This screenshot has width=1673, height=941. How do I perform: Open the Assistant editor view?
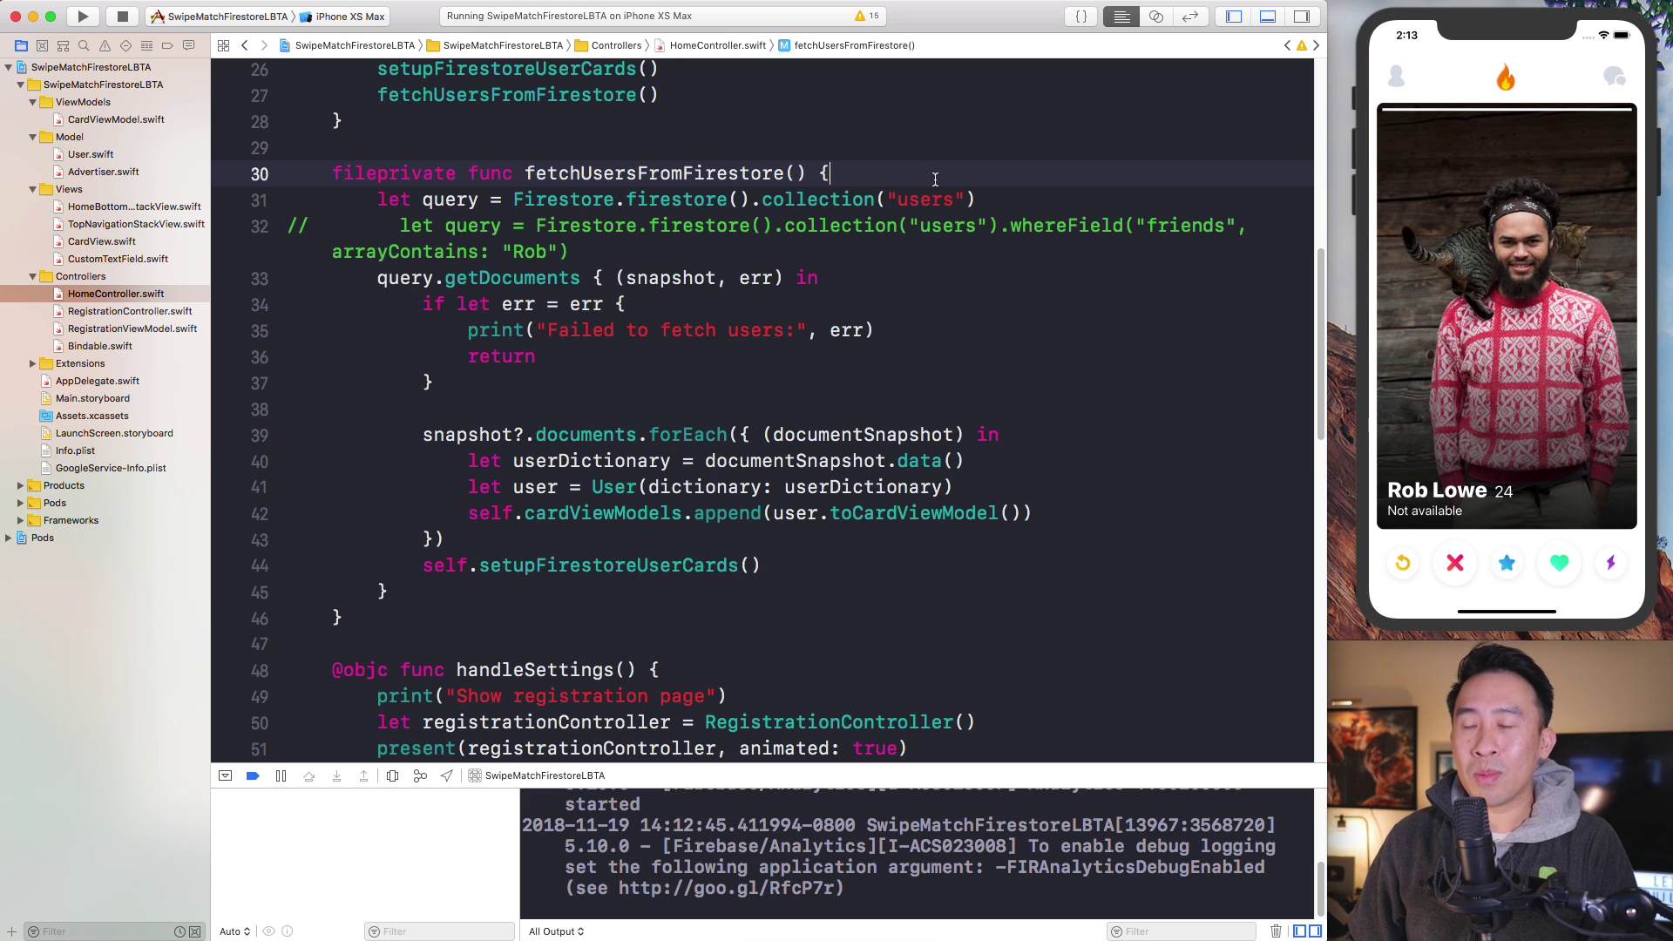[x=1156, y=16]
